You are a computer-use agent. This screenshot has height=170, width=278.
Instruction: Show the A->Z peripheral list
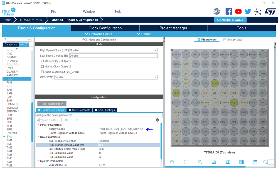pyautogui.click(x=24, y=45)
